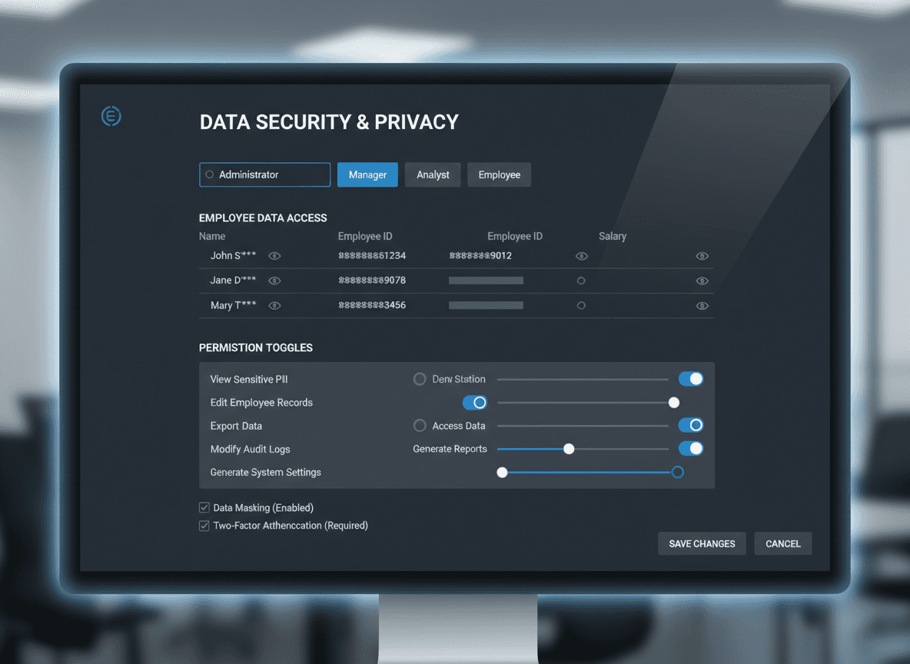Screen dimensions: 910x664
Task: Select the Access Data radio button
Action: [420, 425]
